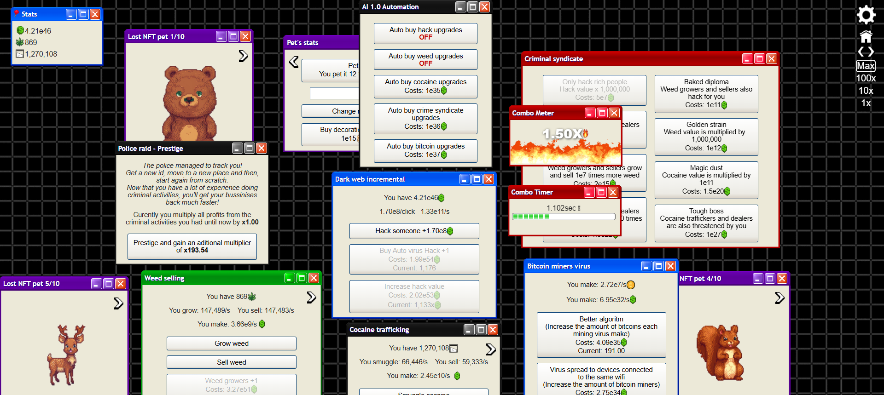Click the 4.21e46 money value in Stats
The width and height of the screenshot is (884, 395).
coord(38,31)
